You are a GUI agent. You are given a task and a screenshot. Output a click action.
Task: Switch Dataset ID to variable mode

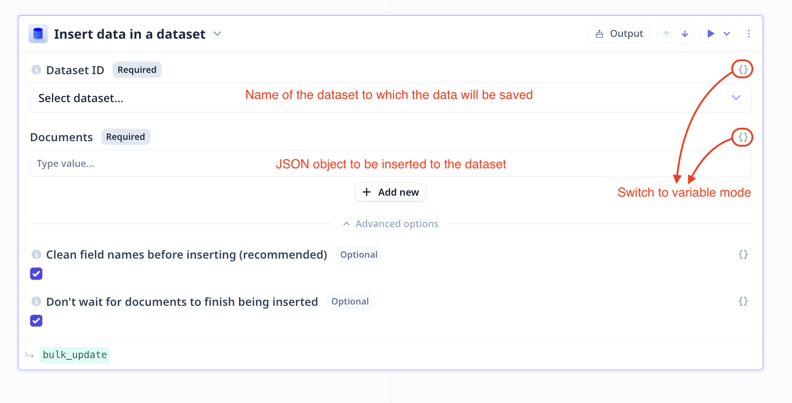pyautogui.click(x=743, y=69)
